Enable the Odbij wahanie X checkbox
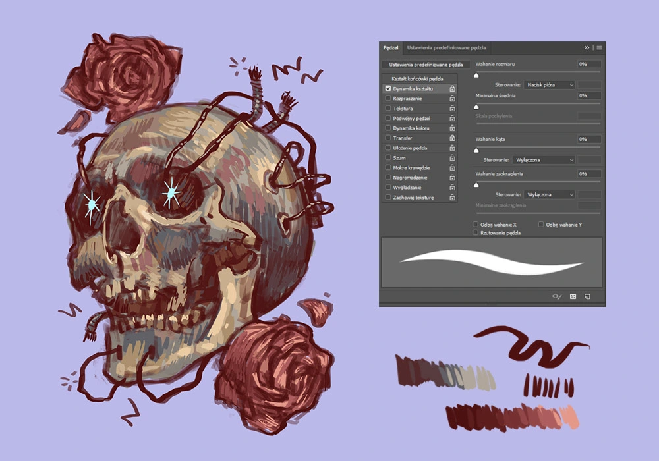The image size is (659, 461). tap(476, 225)
